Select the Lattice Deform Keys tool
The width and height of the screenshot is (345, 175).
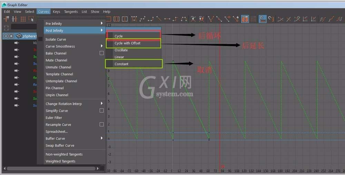(x=23, y=19)
